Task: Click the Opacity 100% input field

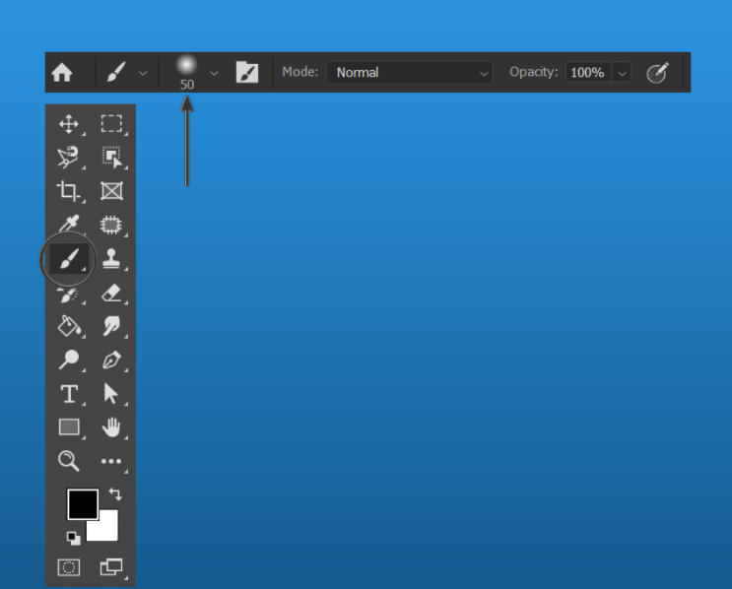Action: pos(588,72)
